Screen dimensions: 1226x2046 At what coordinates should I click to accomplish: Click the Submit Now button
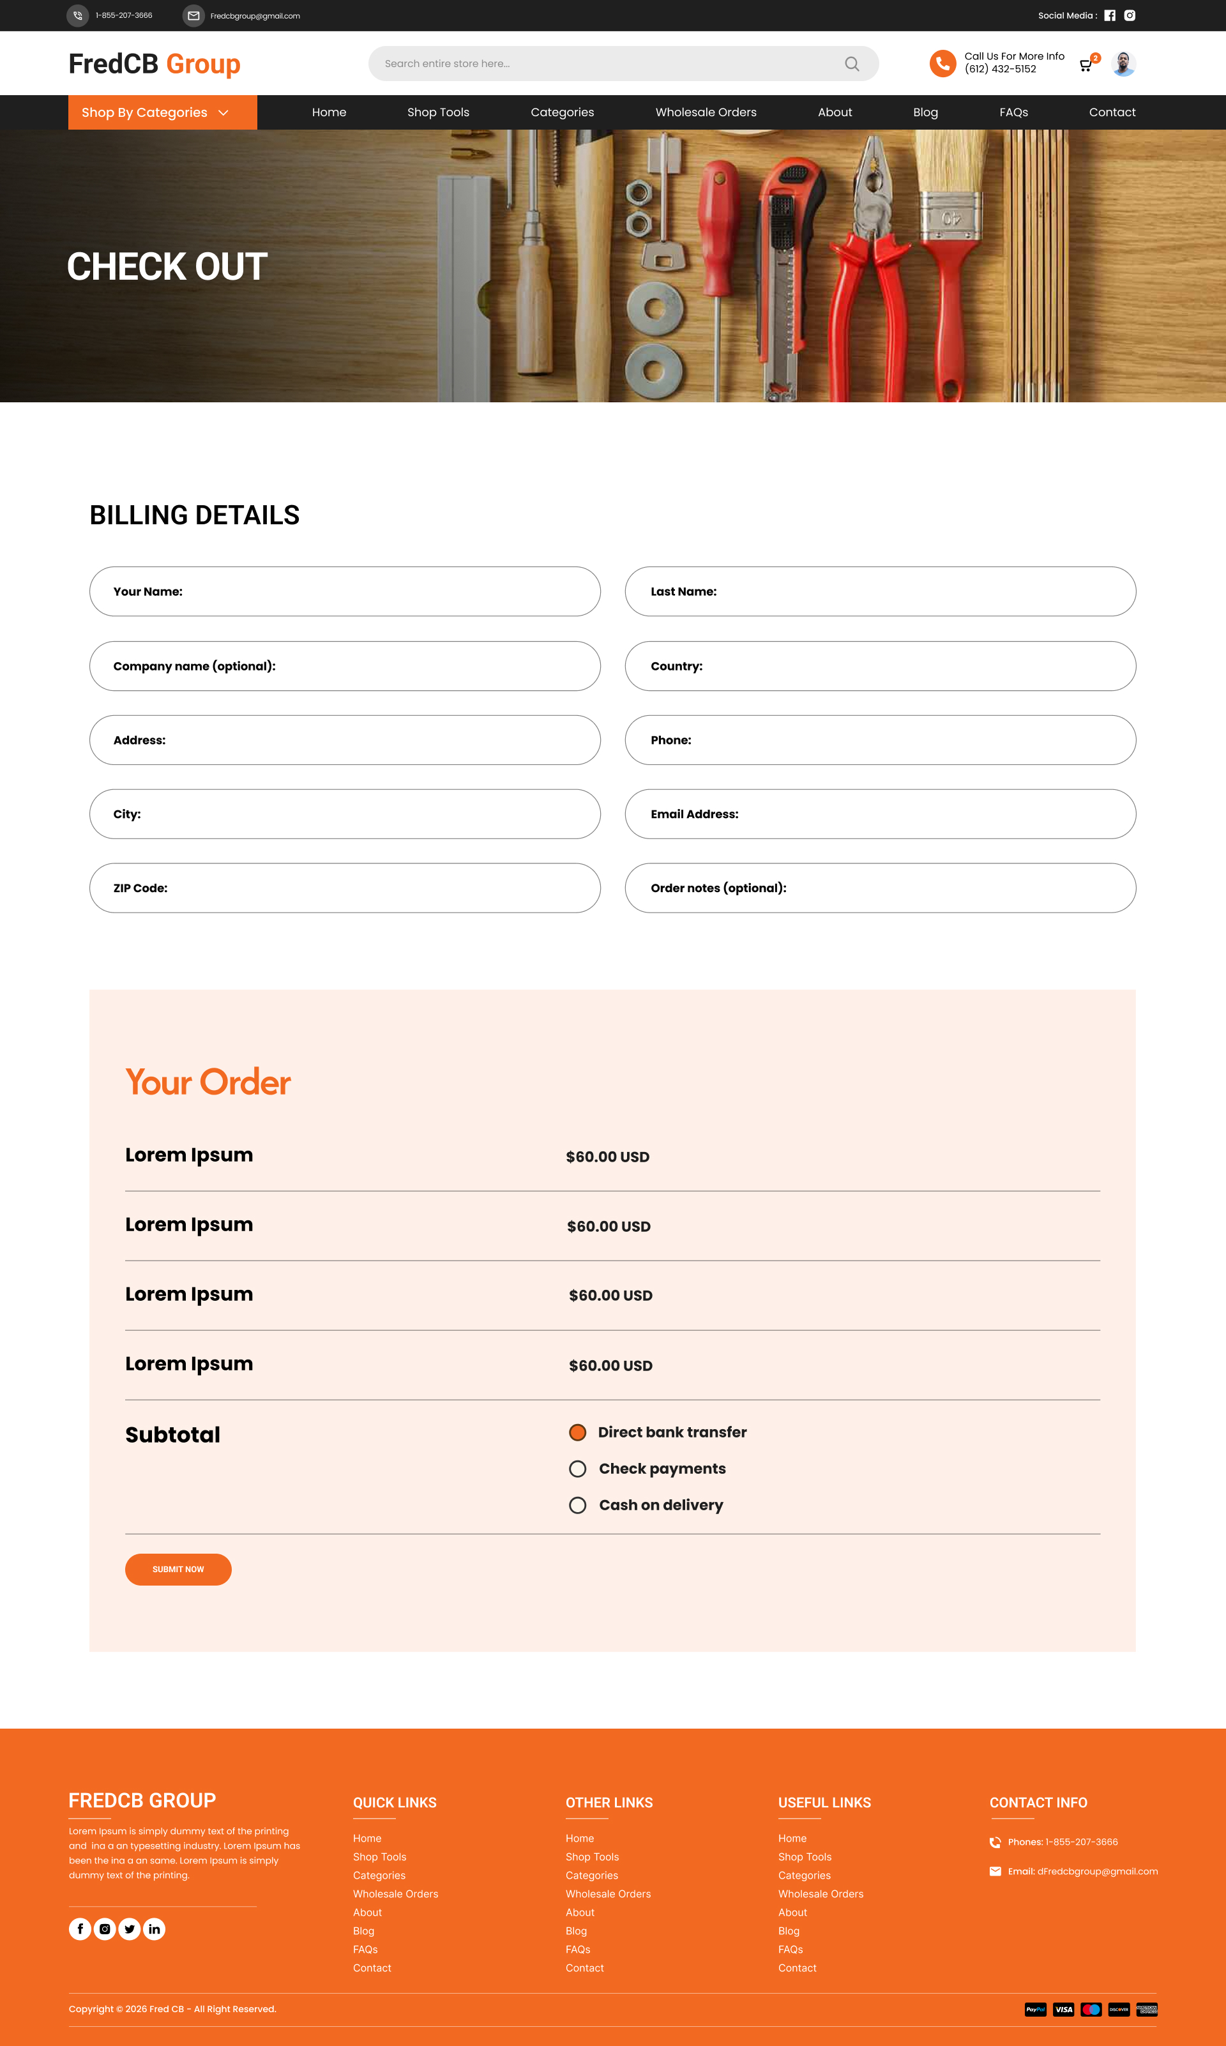click(x=178, y=1570)
